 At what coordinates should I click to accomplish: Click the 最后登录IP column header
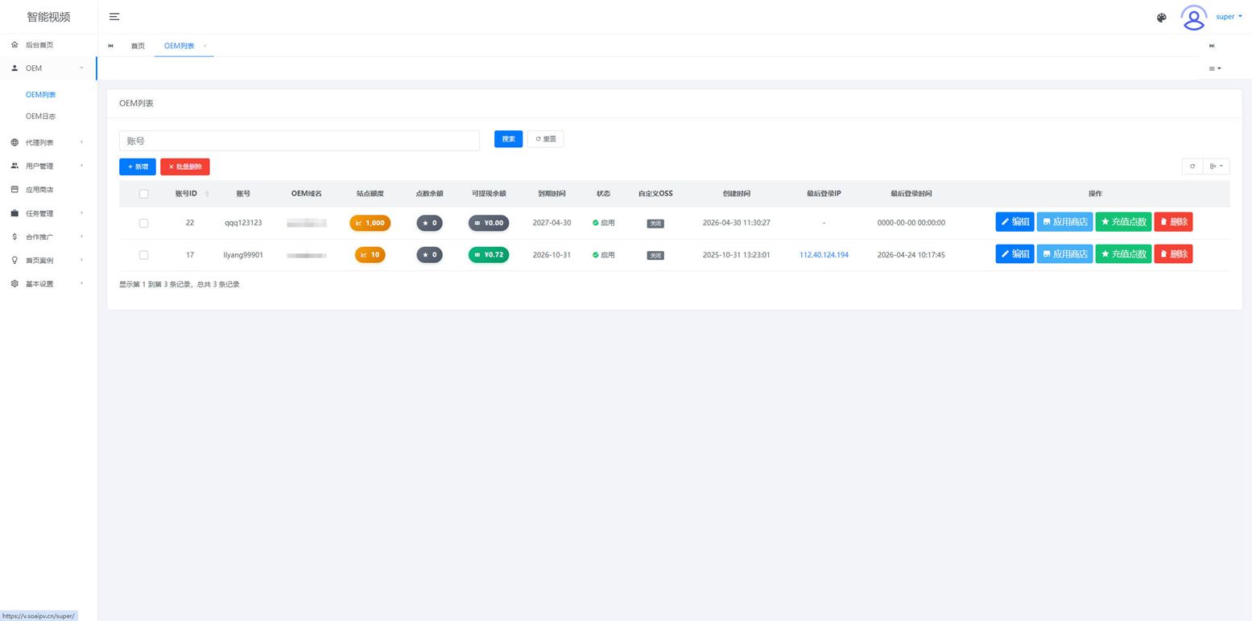(824, 194)
